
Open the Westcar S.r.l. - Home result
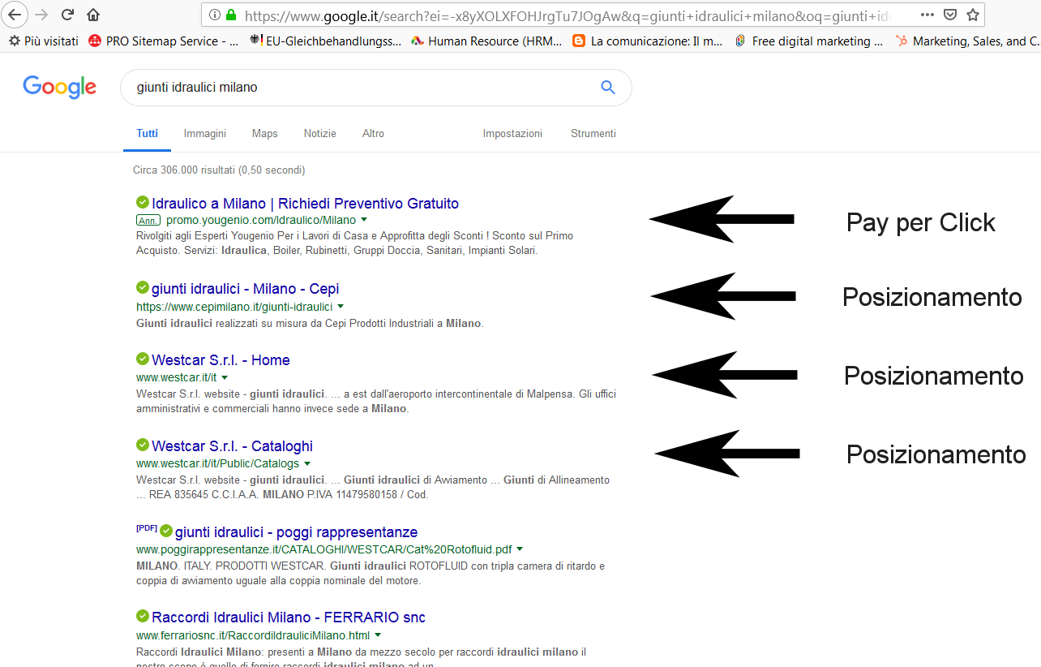pyautogui.click(x=221, y=359)
